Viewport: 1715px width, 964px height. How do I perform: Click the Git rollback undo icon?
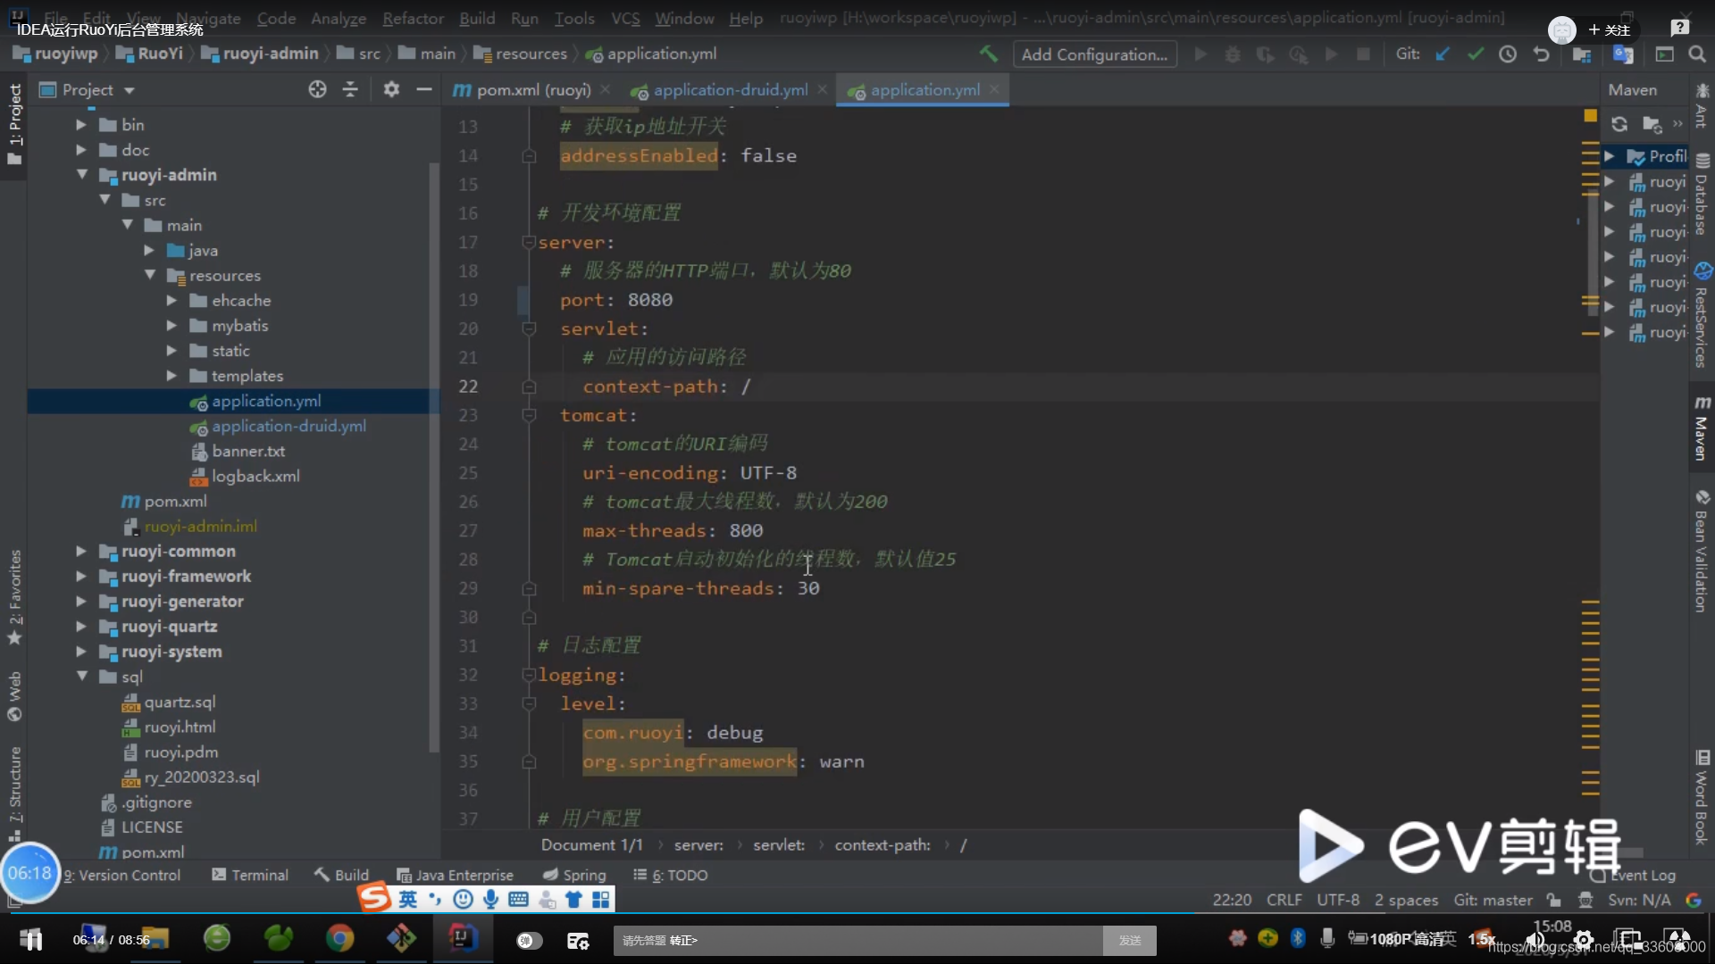(x=1541, y=54)
